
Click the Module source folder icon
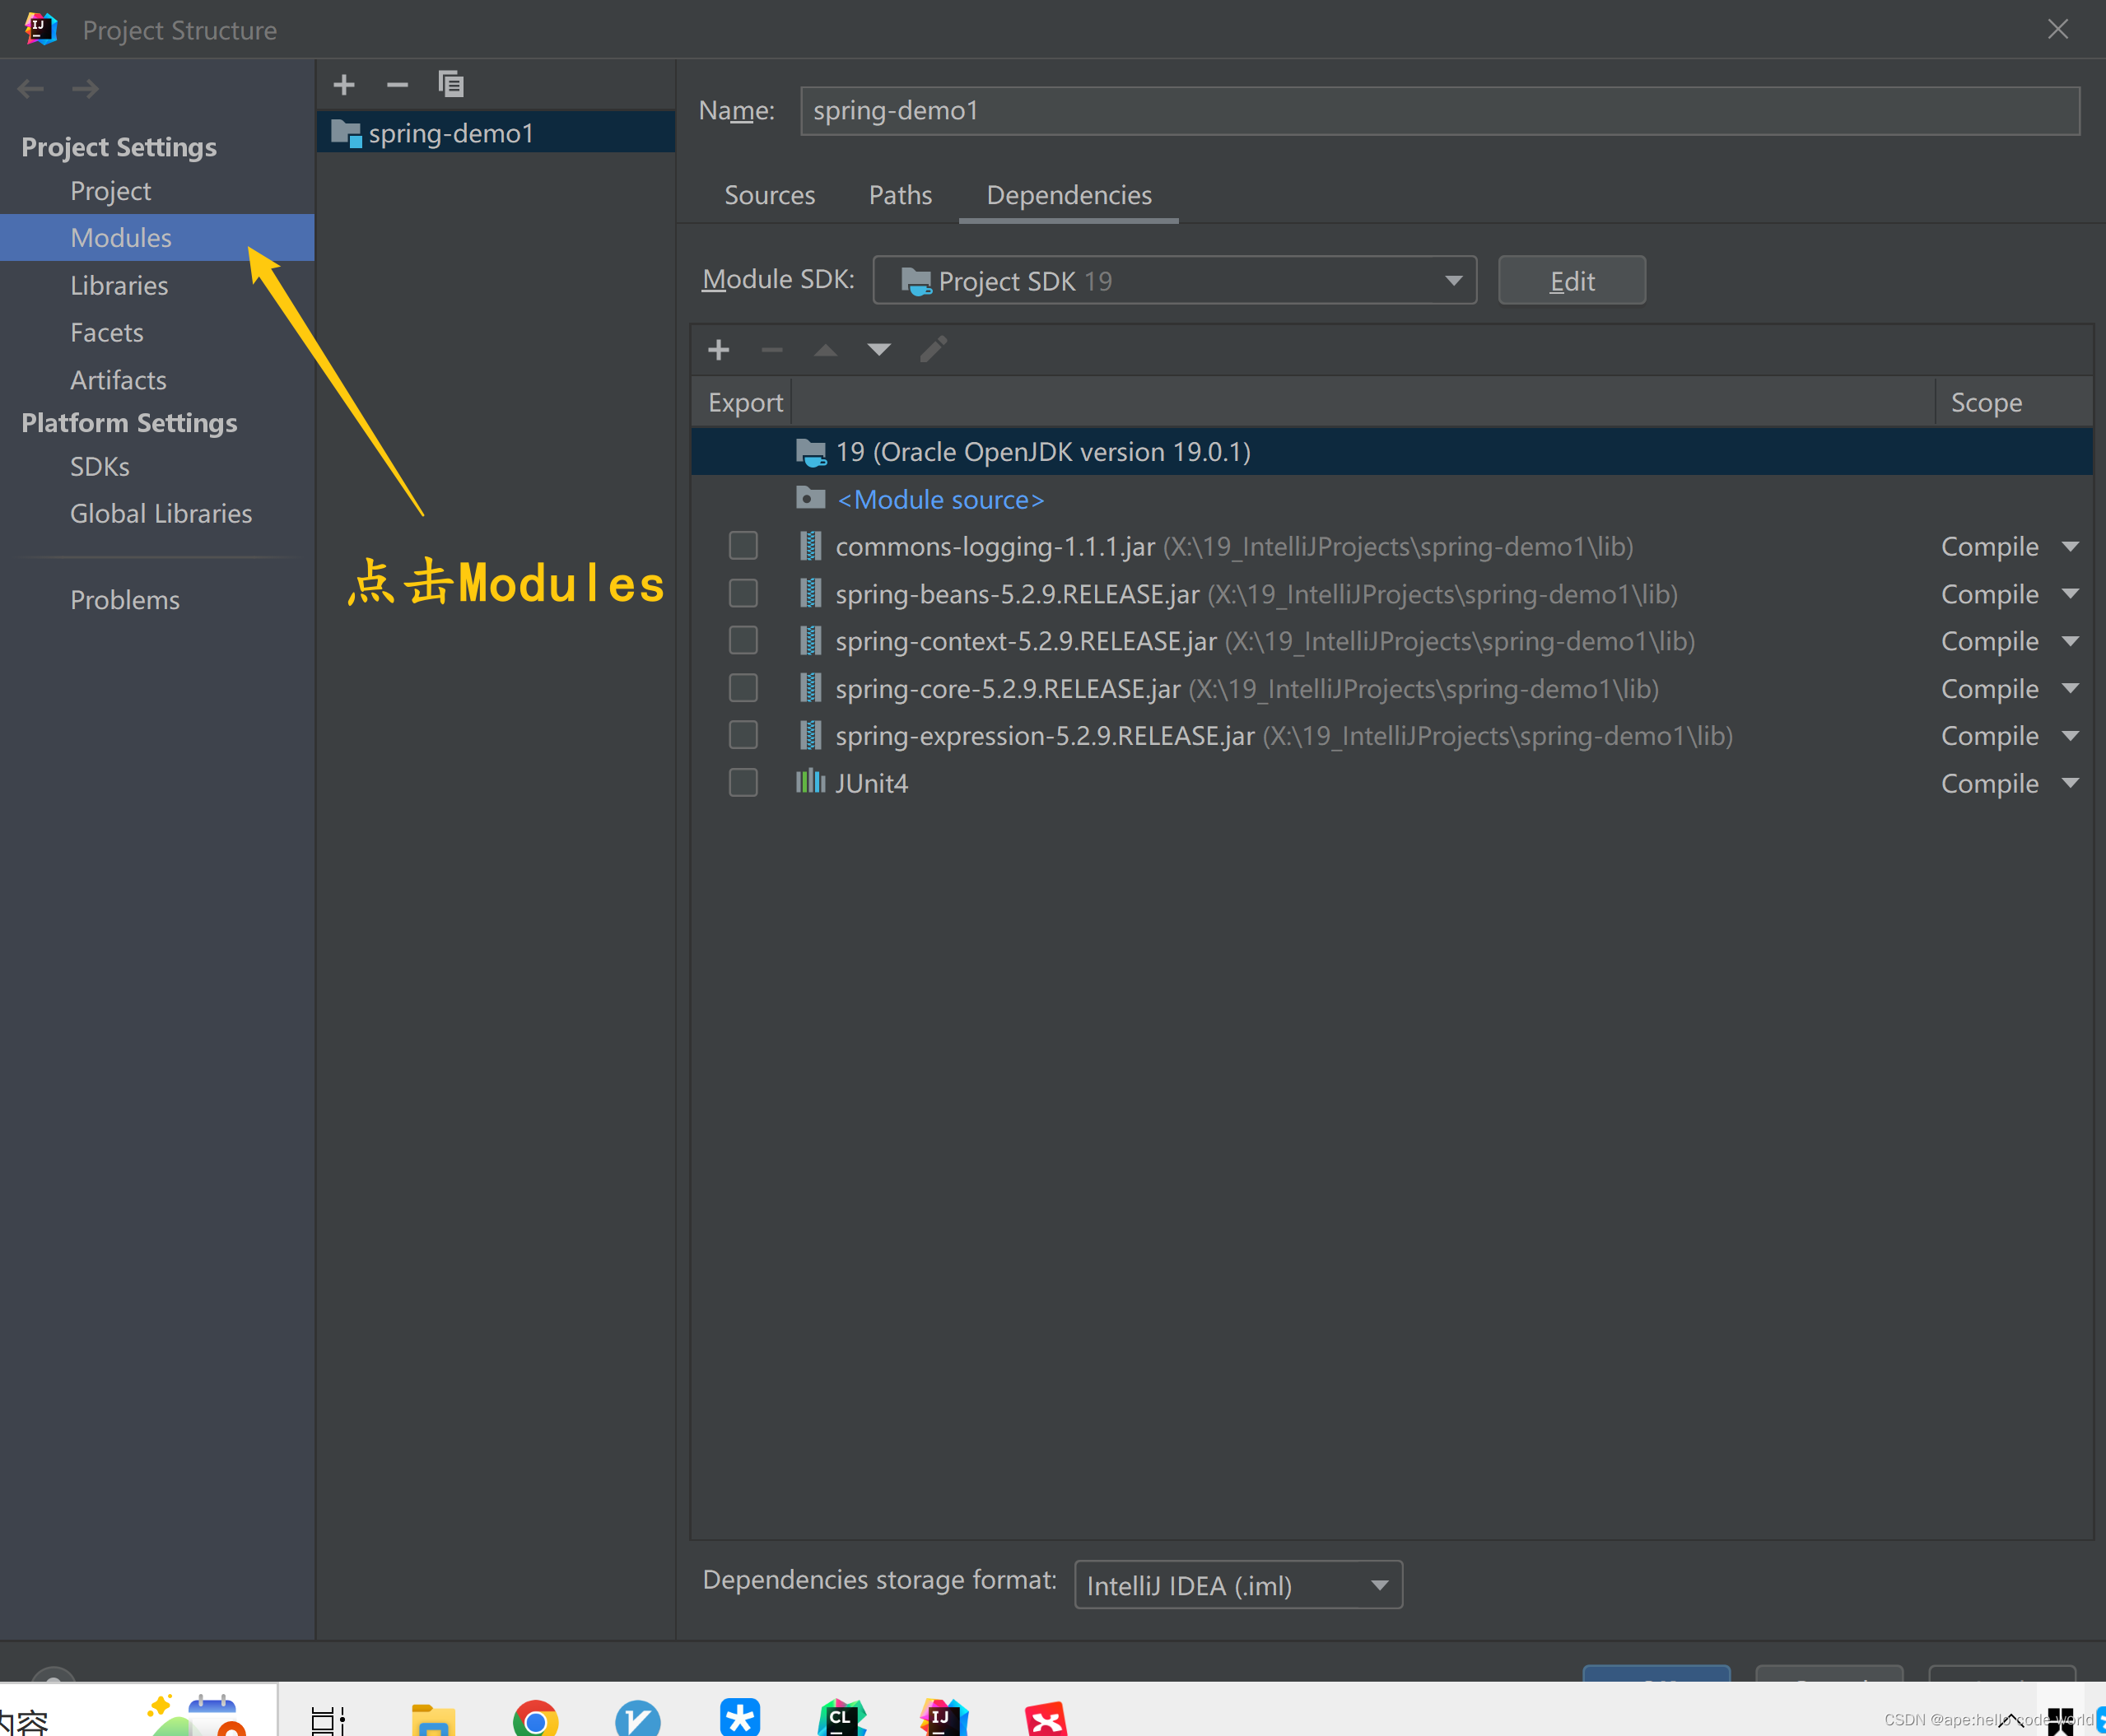810,498
